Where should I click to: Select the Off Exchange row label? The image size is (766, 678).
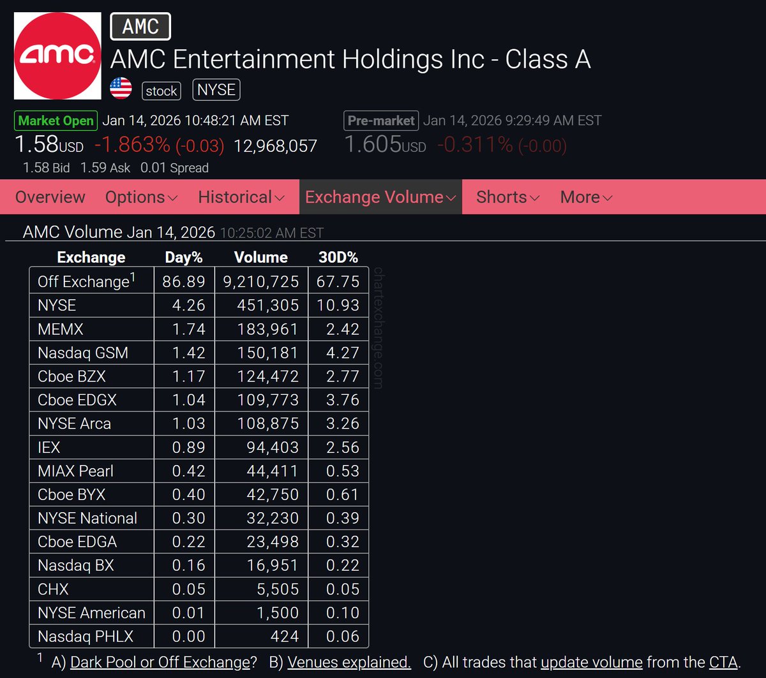86,281
